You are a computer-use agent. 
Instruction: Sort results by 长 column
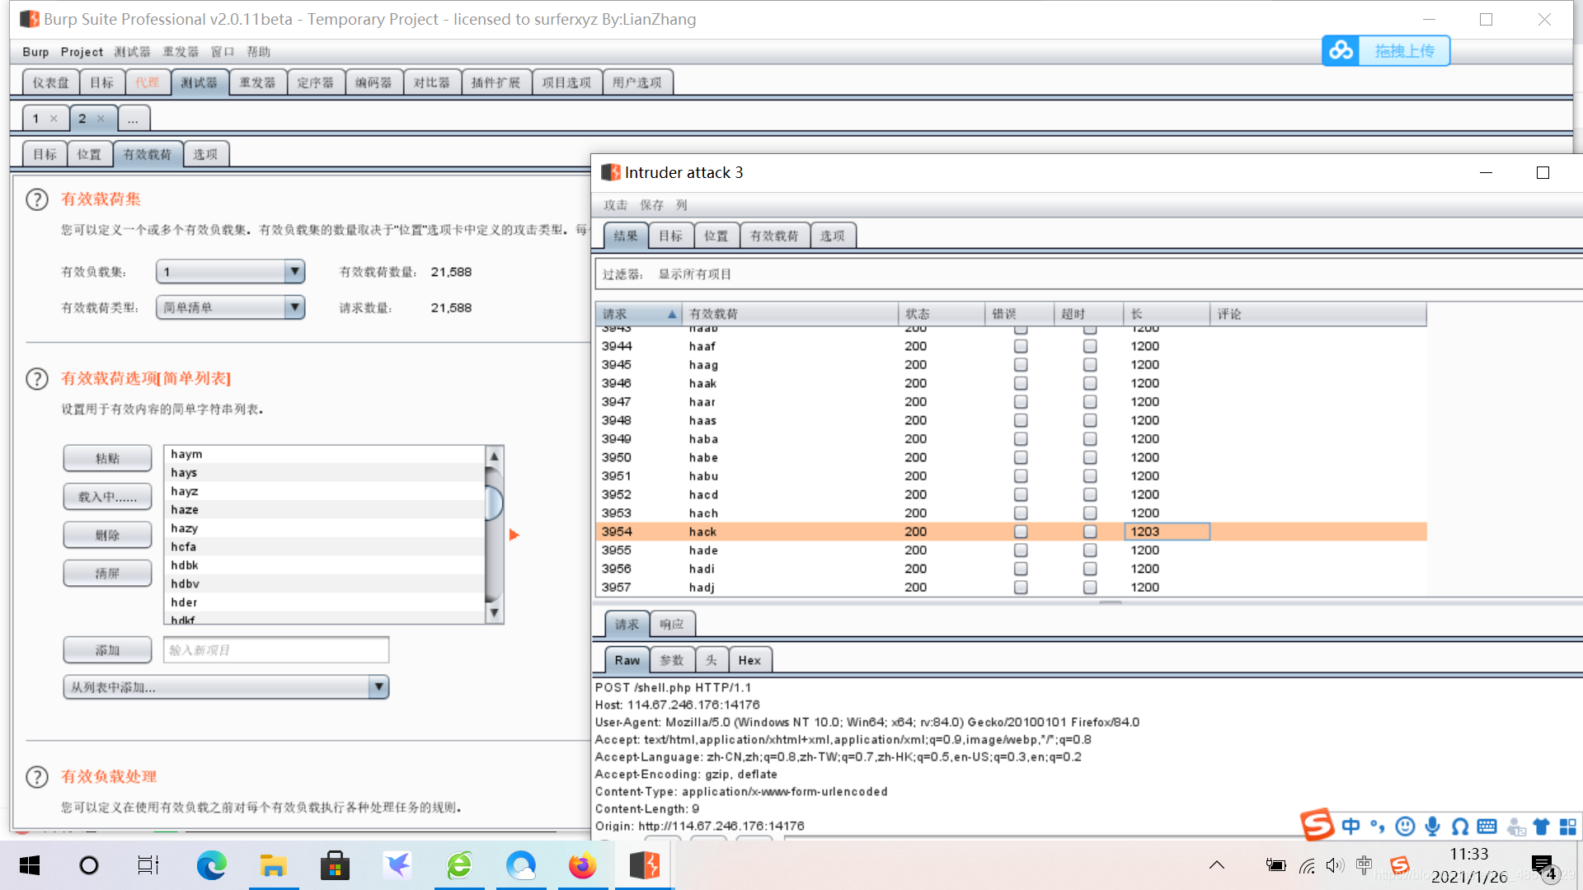[x=1167, y=314]
